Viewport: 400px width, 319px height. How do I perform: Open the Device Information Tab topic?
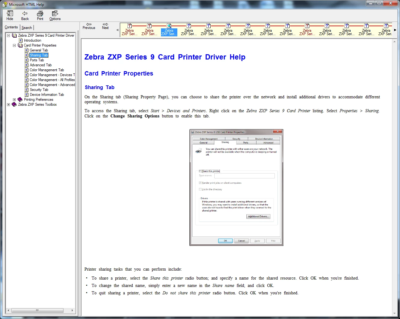point(47,95)
